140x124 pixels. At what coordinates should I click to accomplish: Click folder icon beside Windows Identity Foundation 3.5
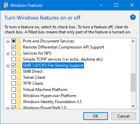click(x=19, y=102)
